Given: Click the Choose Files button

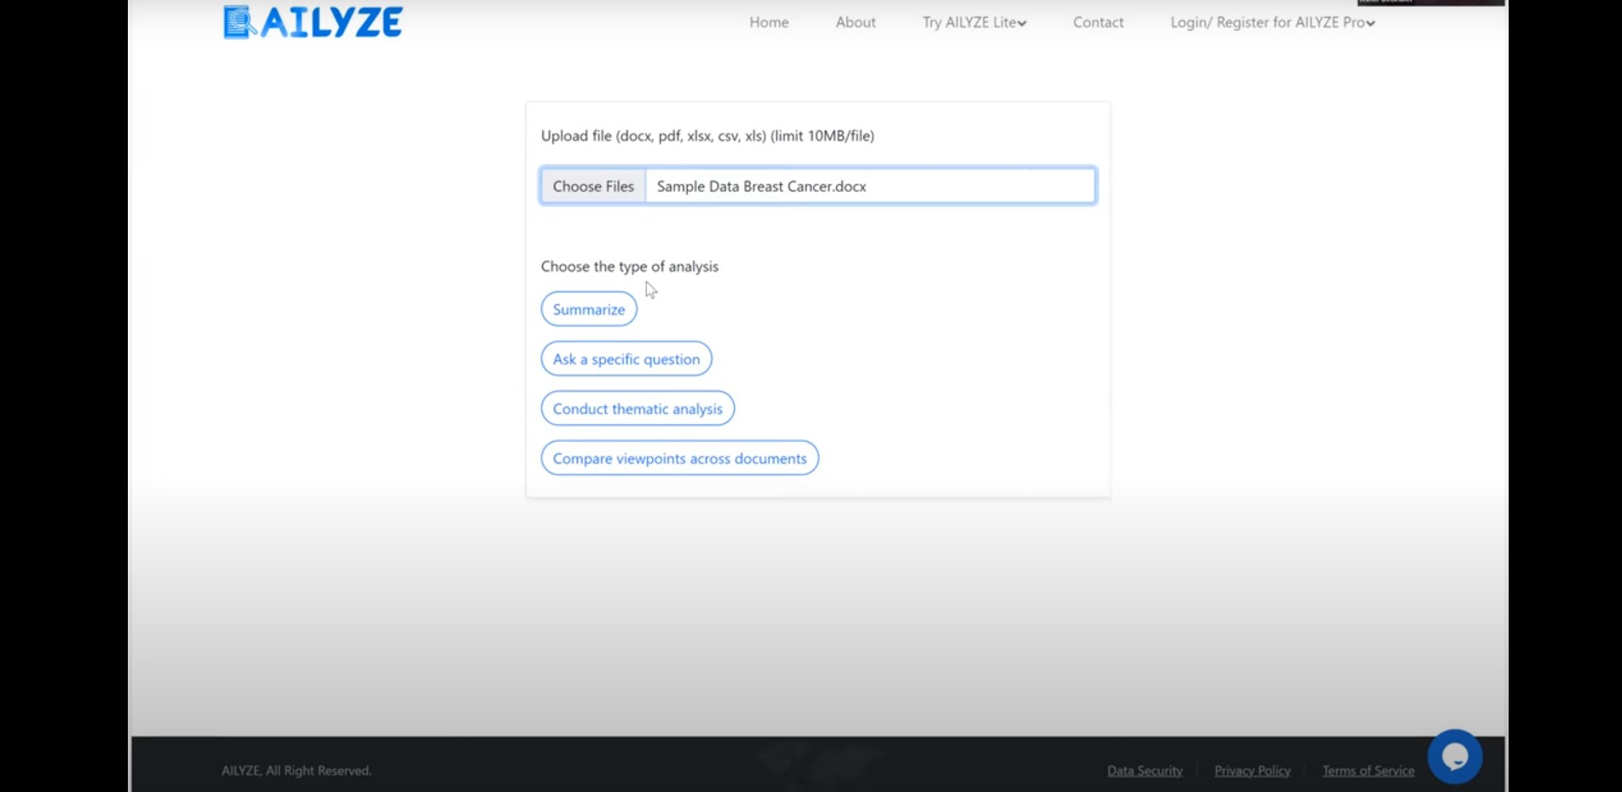Looking at the screenshot, I should pos(593,186).
